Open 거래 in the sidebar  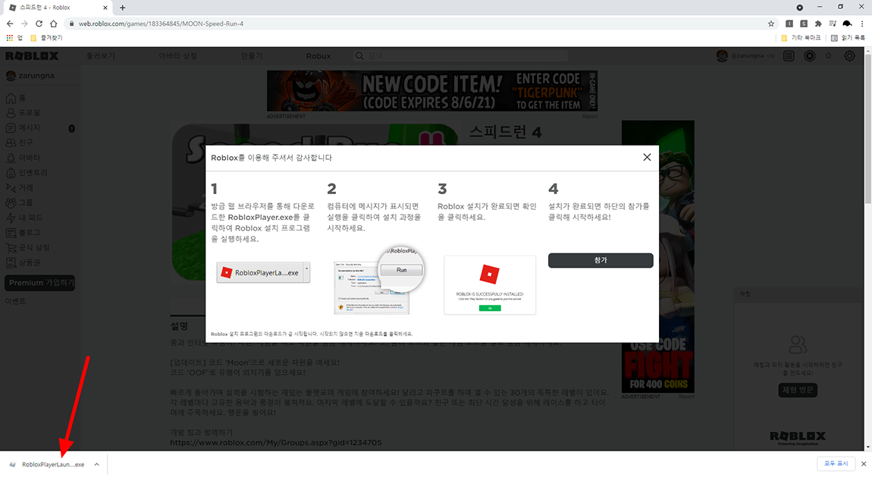coord(20,188)
